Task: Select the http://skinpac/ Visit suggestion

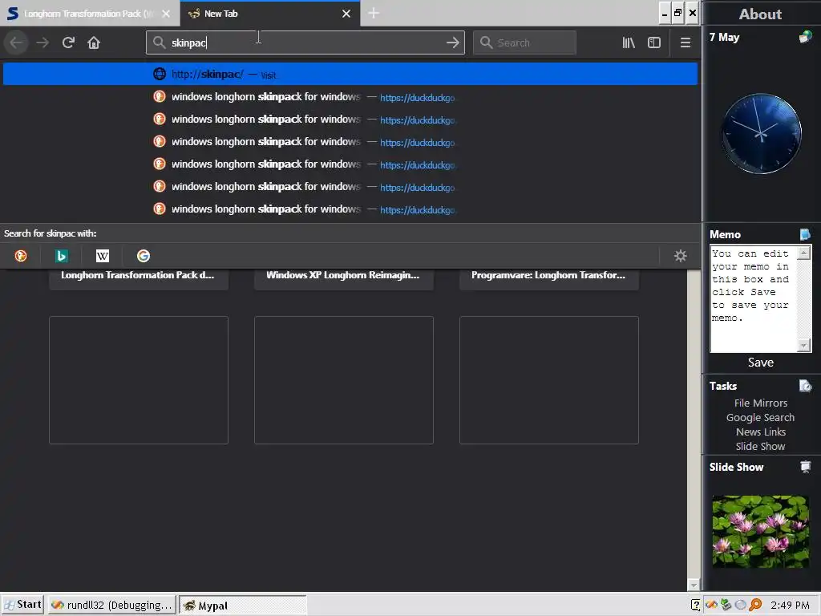Action: click(350, 75)
